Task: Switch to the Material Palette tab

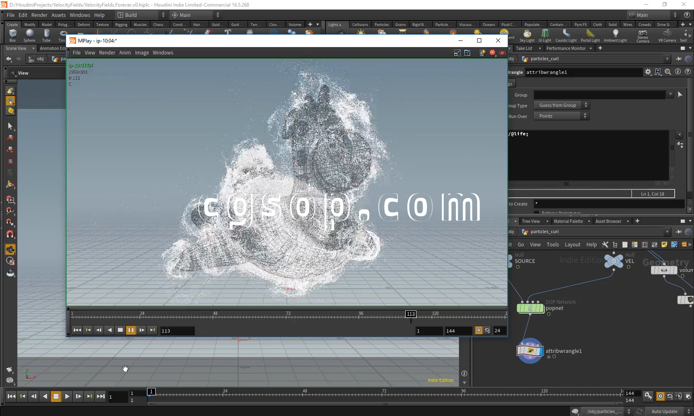Action: [x=568, y=221]
